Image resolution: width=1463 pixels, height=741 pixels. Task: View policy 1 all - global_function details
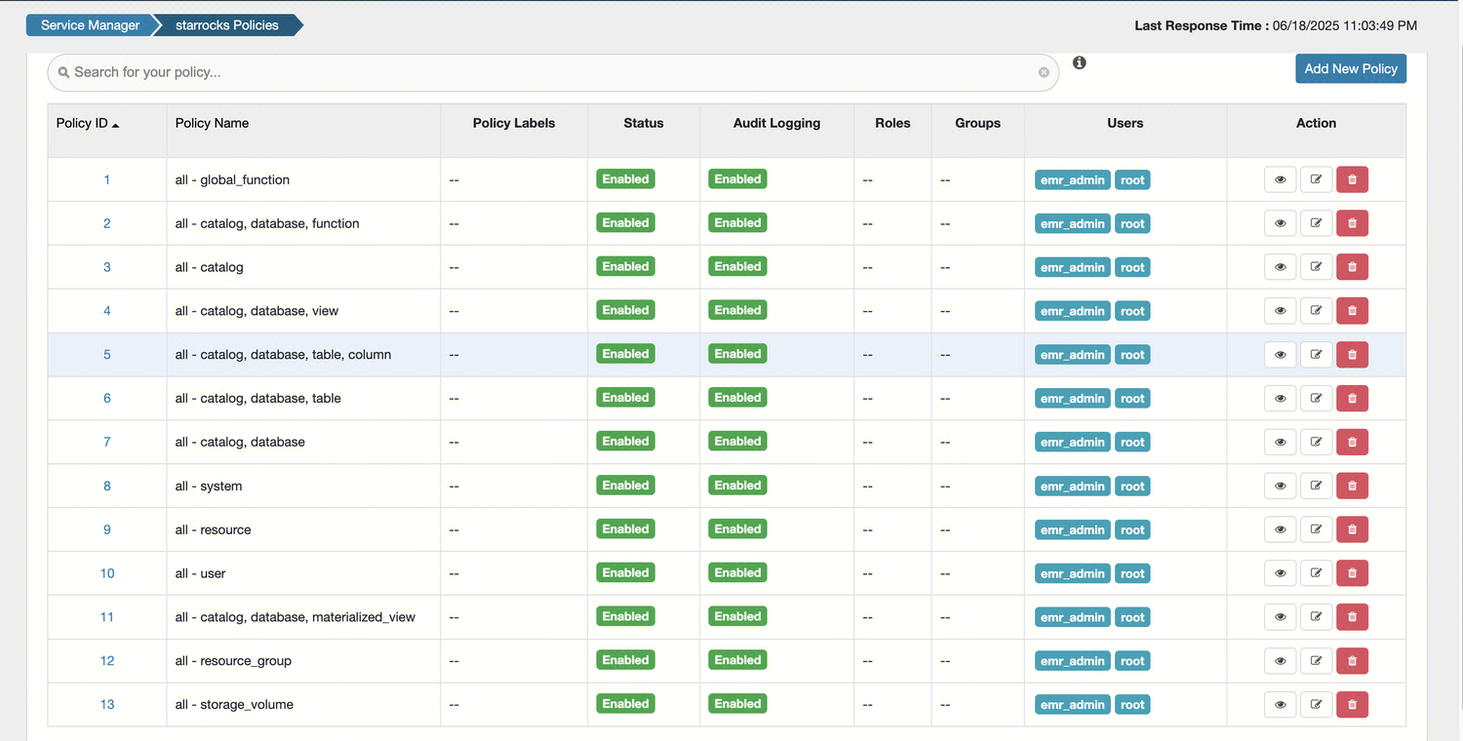1280,179
